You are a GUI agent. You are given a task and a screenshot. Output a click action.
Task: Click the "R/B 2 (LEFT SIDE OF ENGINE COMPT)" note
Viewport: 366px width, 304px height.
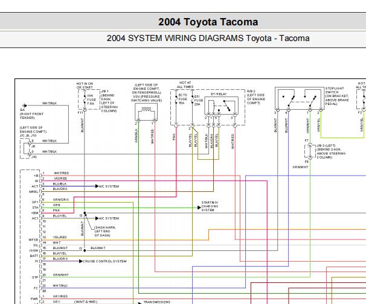[x=255, y=97]
